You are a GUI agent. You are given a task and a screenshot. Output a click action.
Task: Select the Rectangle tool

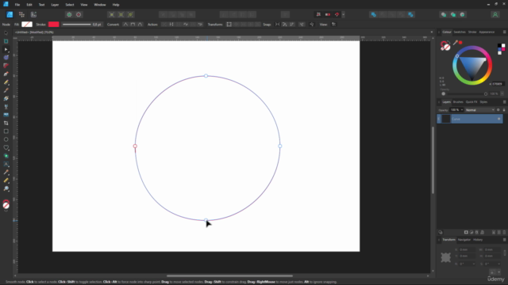pyautogui.click(x=6, y=131)
